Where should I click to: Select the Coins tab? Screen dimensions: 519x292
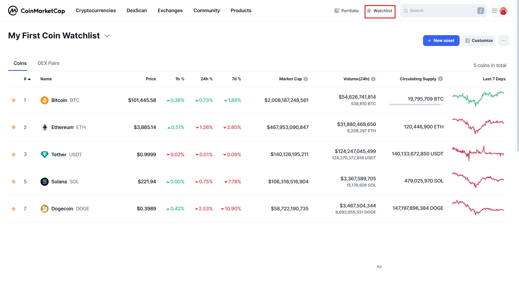20,63
